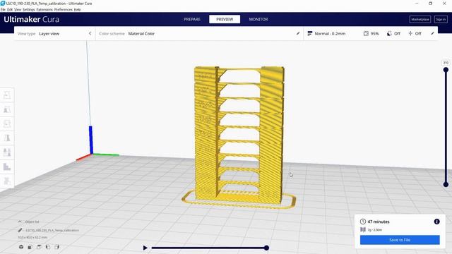
Task: Click the layer number field above the slider
Action: 446,63
